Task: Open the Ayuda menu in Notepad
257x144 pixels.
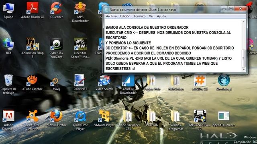Action: 161,16
